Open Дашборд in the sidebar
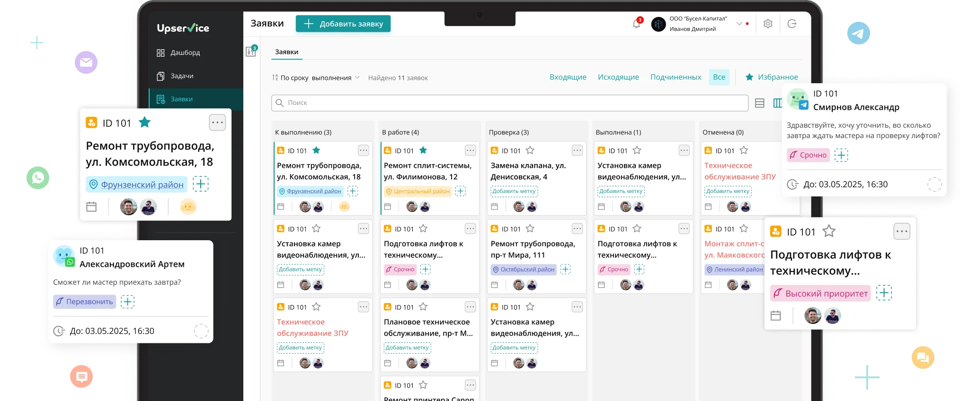This screenshot has height=401, width=960. pyautogui.click(x=196, y=52)
